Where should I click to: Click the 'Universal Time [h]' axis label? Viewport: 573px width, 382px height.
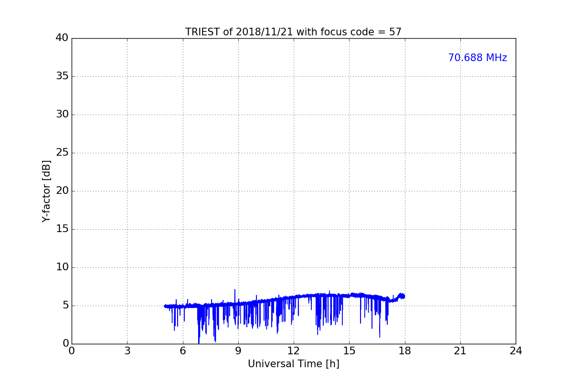293,364
